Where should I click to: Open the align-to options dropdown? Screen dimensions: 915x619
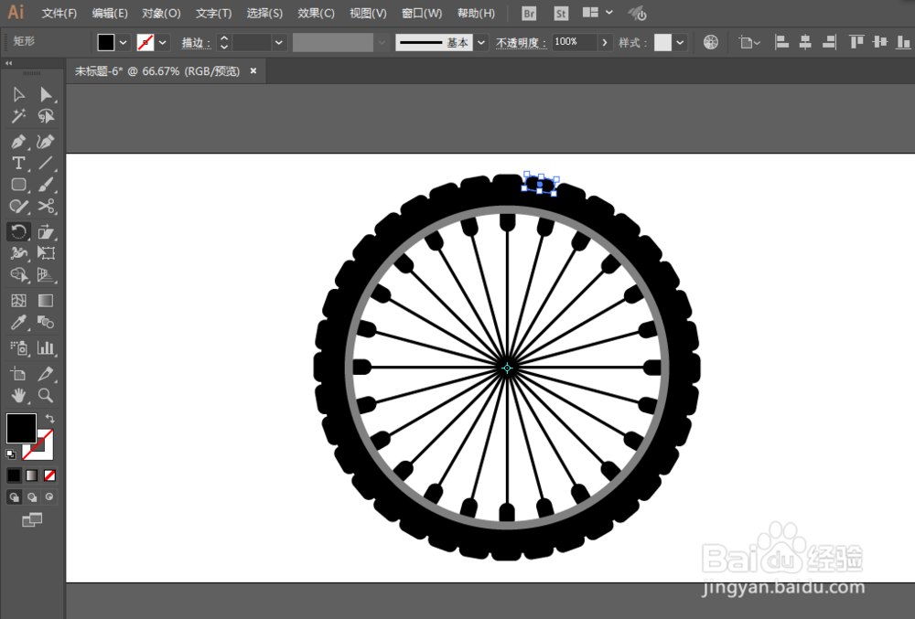tap(750, 43)
